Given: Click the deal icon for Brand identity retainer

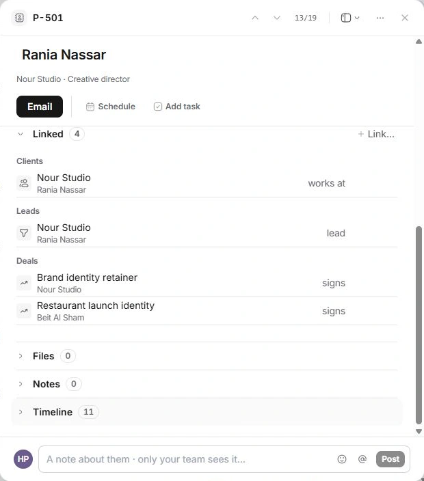Looking at the screenshot, I should pos(24,283).
